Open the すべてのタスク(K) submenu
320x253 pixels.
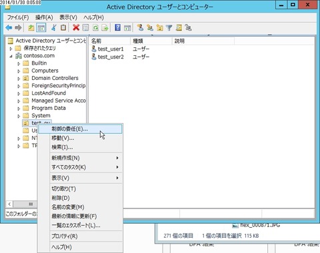(80, 167)
